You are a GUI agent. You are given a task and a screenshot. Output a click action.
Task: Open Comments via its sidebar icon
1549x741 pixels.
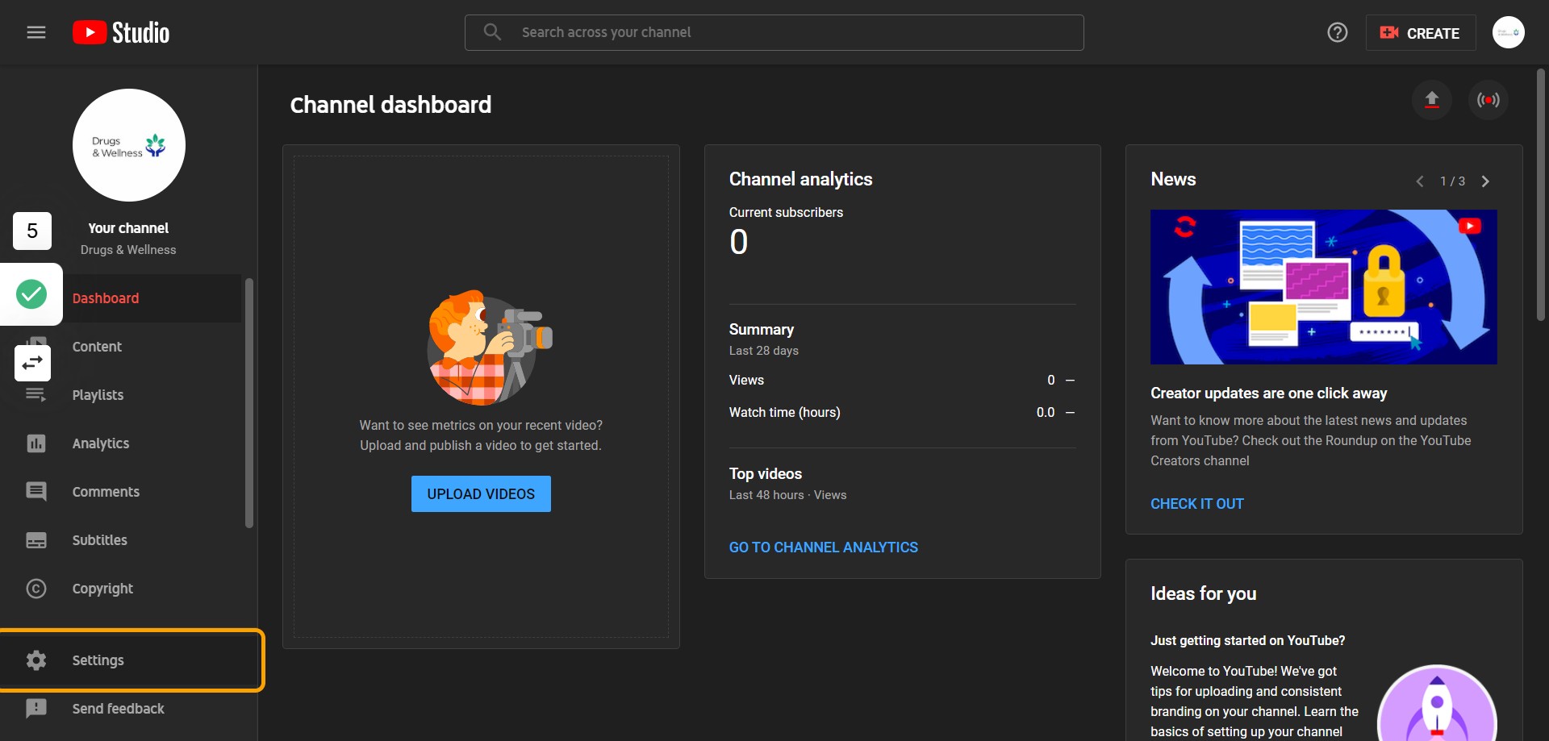(x=36, y=492)
